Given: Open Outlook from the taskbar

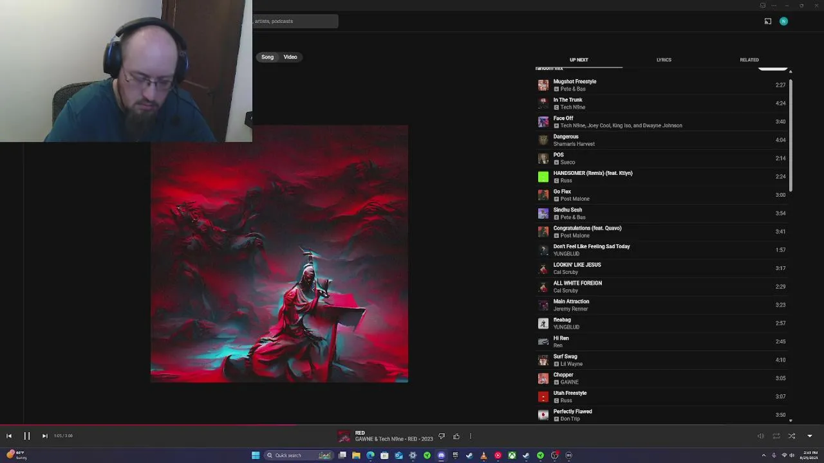Looking at the screenshot, I should click(x=398, y=455).
